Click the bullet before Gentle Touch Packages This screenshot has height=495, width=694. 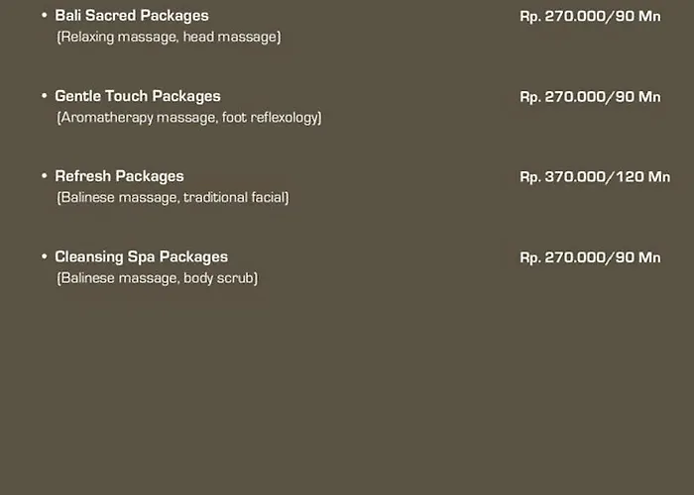(x=45, y=95)
